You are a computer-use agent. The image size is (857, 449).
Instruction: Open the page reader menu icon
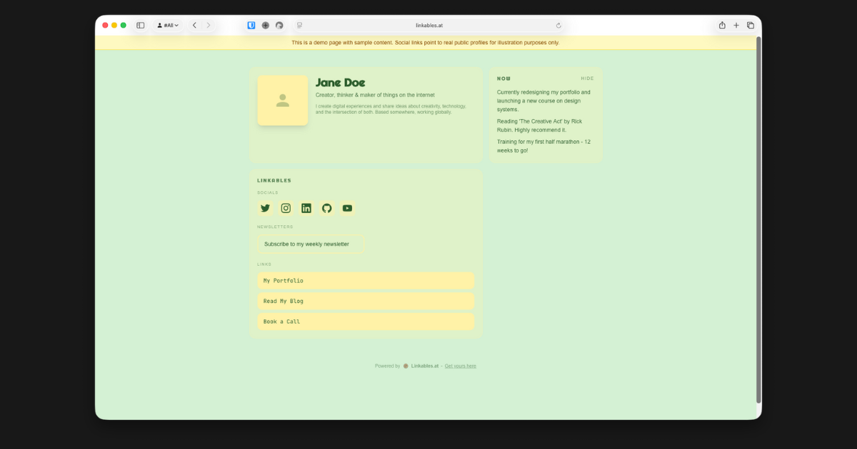tap(299, 25)
